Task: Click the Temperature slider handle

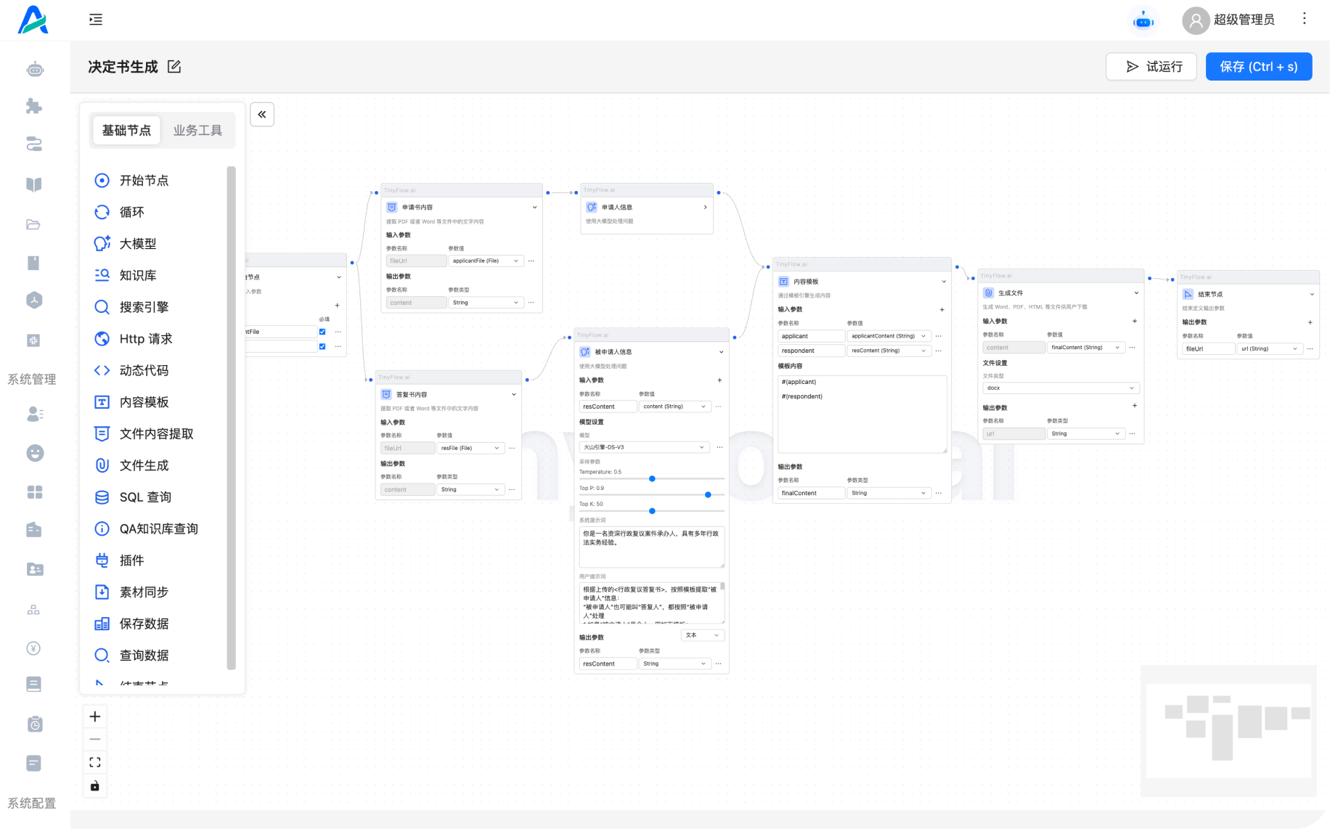Action: click(x=652, y=479)
